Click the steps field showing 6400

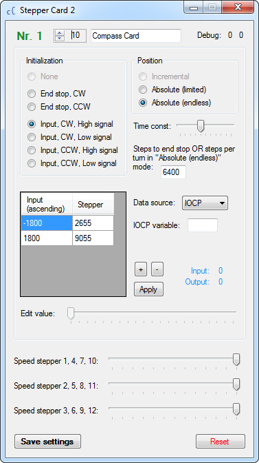click(174, 172)
